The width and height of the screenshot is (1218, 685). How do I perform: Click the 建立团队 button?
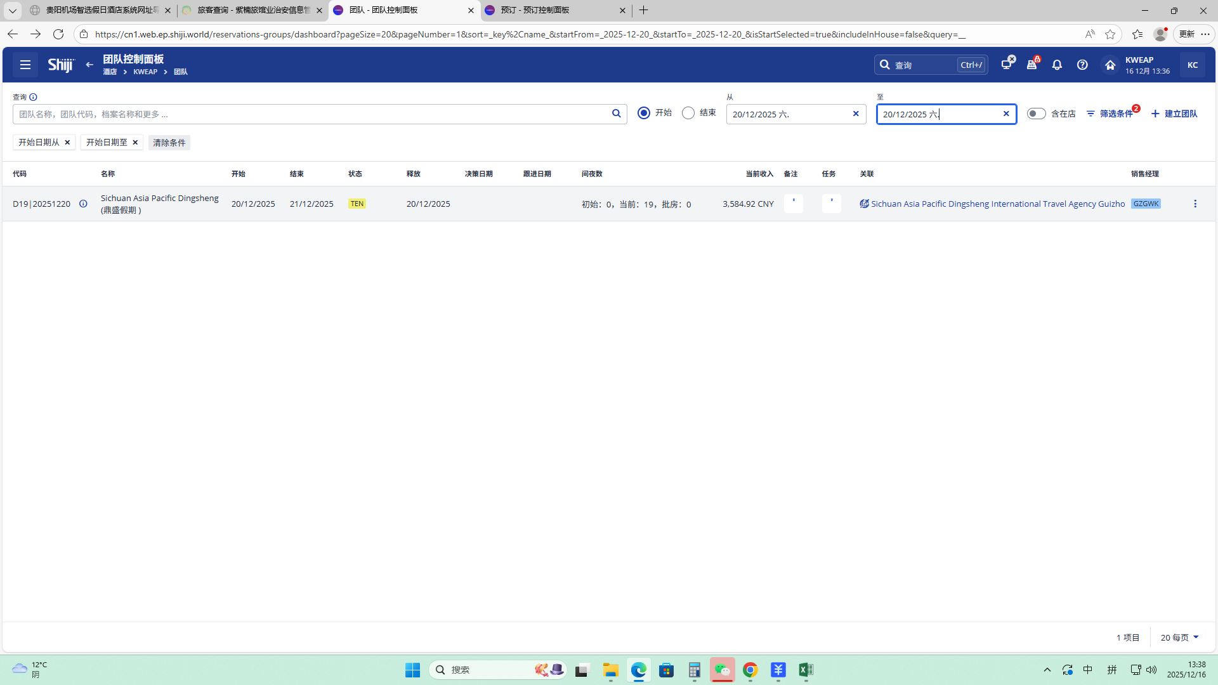point(1174,114)
